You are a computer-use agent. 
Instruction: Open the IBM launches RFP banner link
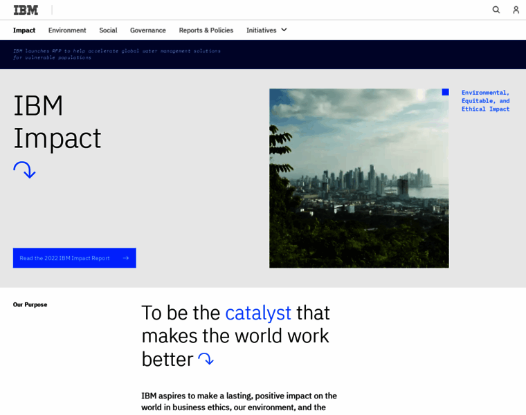click(x=117, y=55)
